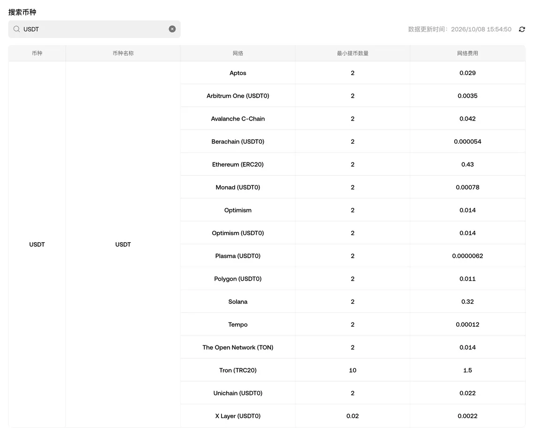Click the 最小提币数量 column header
This screenshot has width=534, height=428.
[352, 53]
